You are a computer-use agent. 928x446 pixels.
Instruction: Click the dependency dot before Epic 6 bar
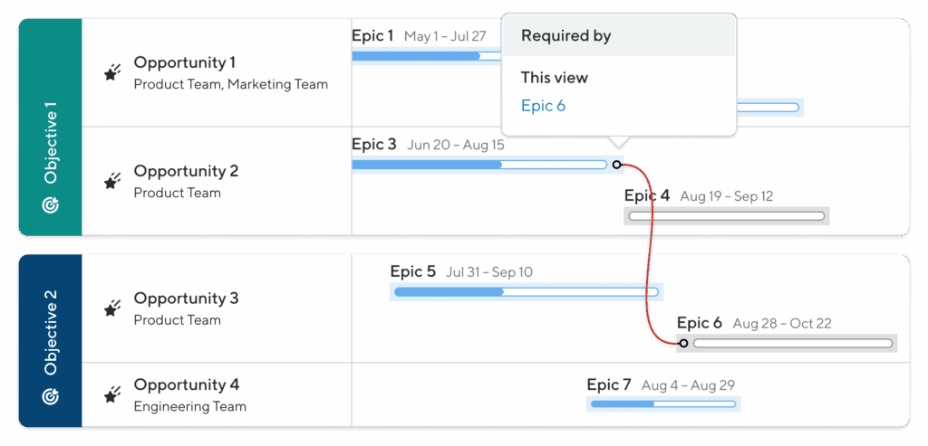pos(683,343)
